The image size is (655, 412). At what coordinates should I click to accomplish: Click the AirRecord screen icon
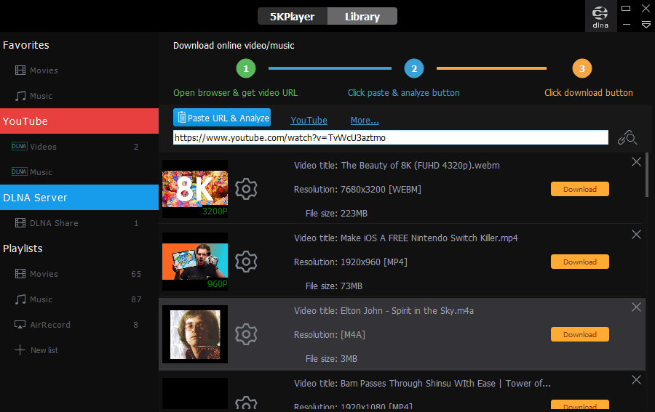point(20,324)
